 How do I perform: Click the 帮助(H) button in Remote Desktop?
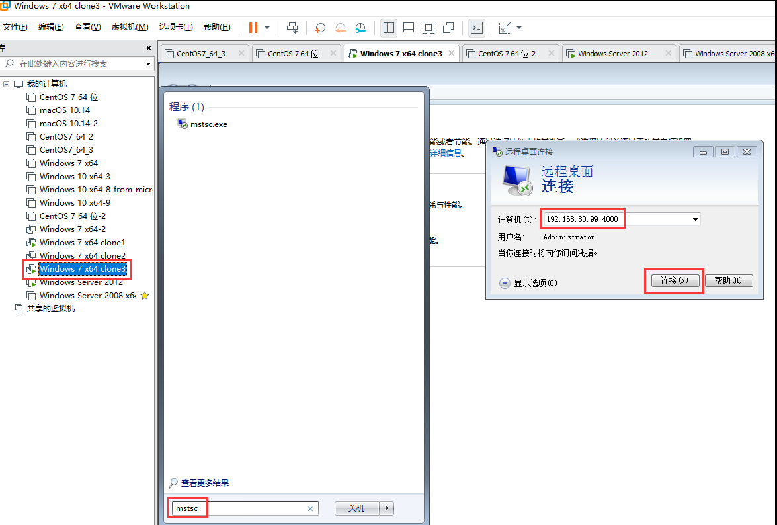click(729, 281)
